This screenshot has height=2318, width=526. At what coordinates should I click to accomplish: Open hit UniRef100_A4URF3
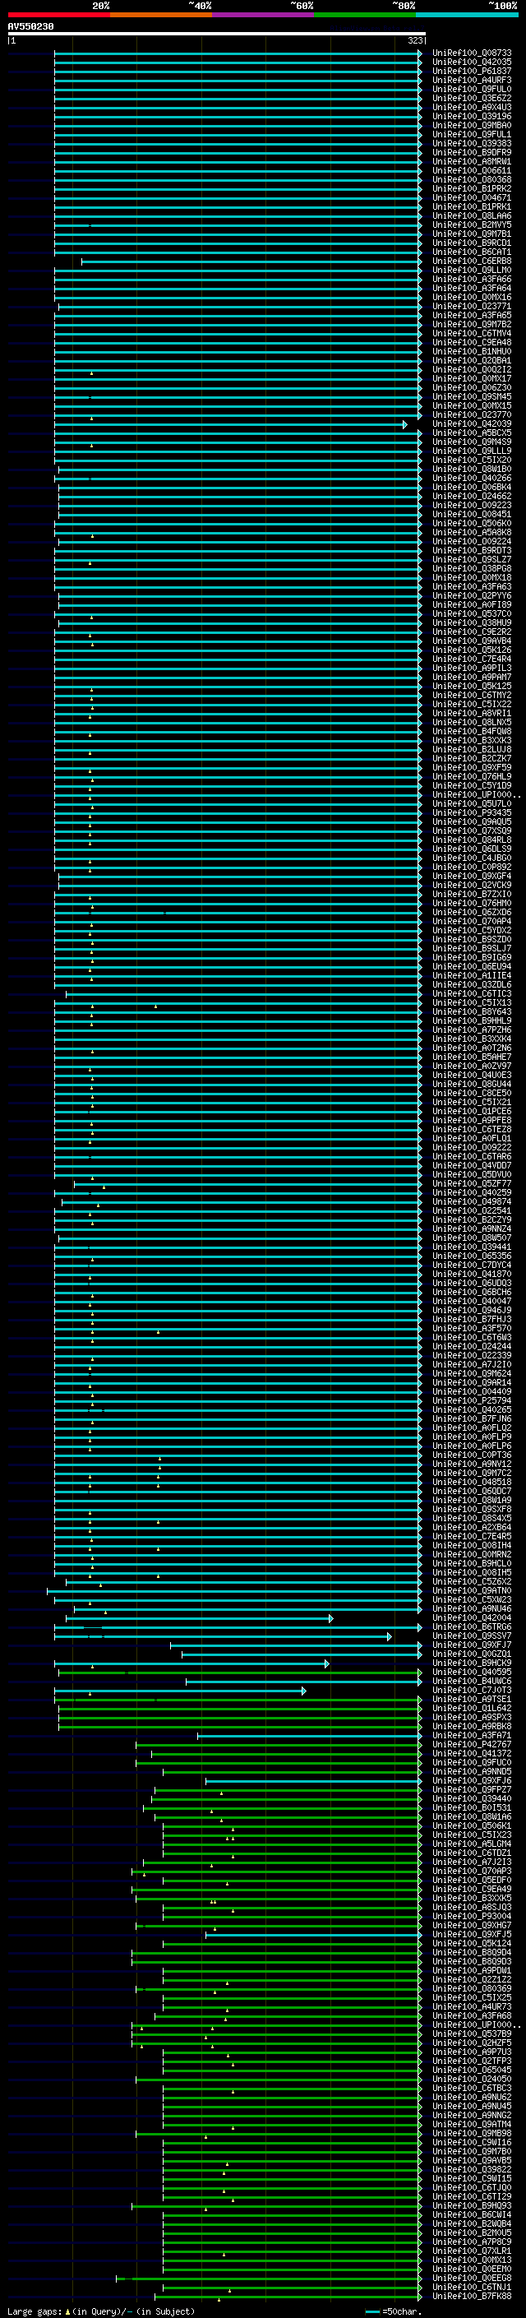tap(472, 80)
